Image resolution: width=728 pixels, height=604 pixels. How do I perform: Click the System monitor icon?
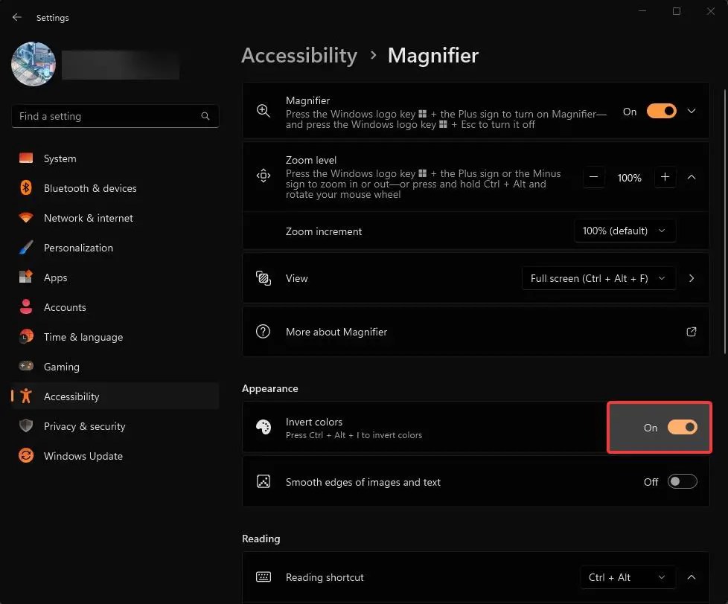(x=26, y=158)
